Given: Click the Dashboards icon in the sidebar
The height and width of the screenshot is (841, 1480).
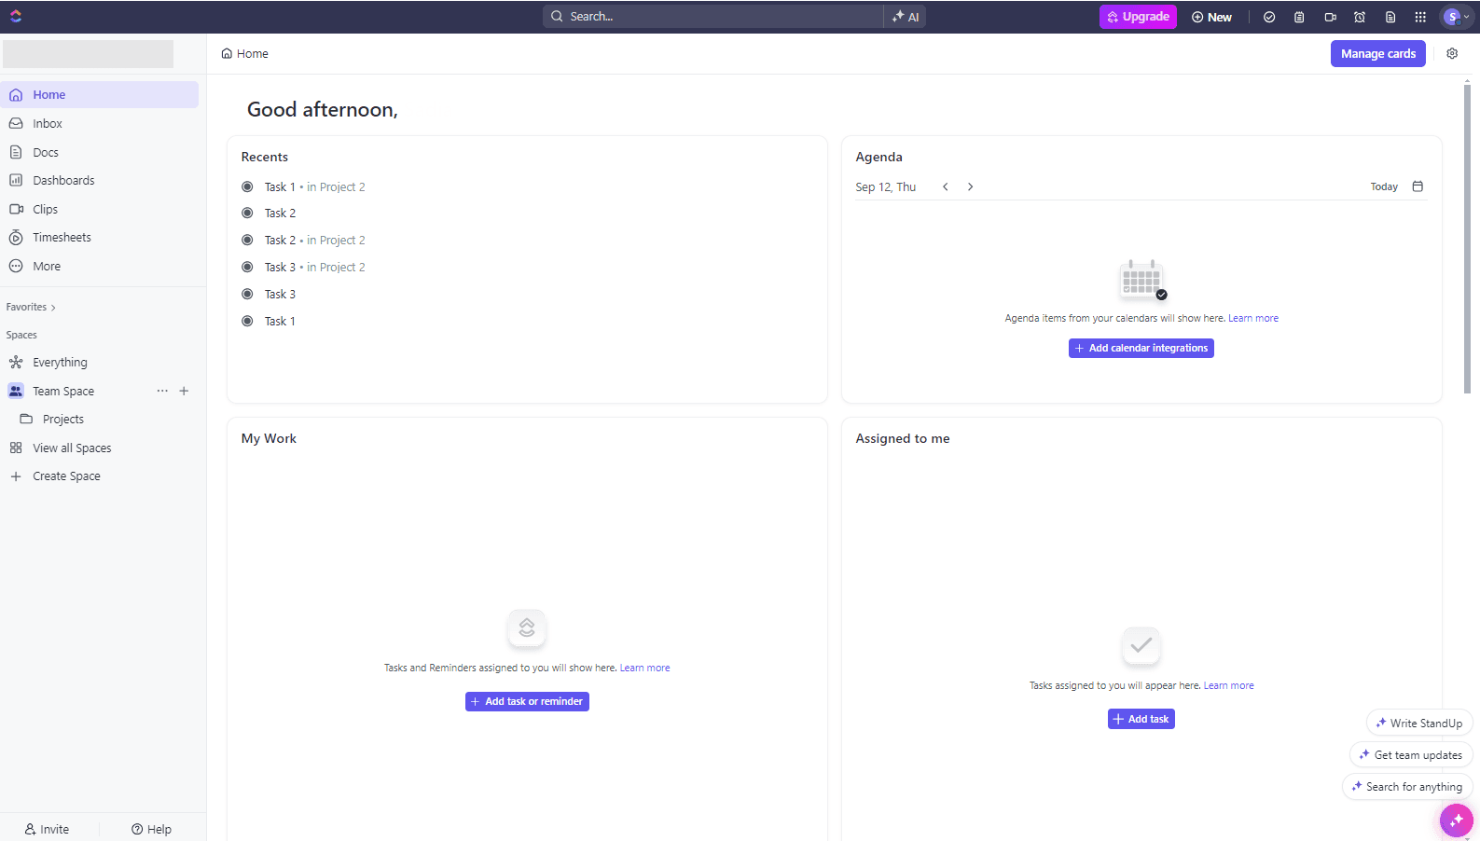Looking at the screenshot, I should point(16,180).
